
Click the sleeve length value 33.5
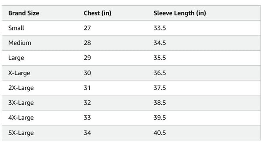tap(160, 28)
